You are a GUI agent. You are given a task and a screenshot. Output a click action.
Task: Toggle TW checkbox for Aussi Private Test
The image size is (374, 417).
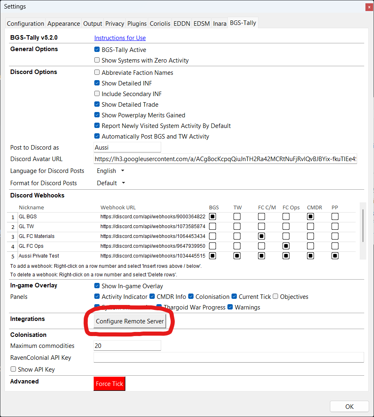coord(237,256)
